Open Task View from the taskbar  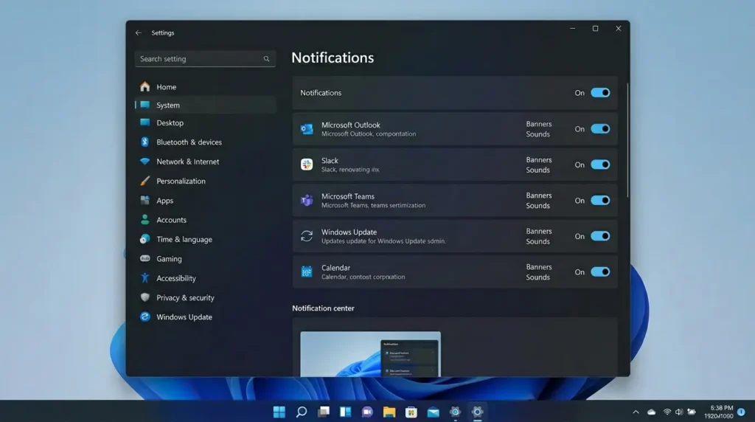click(x=324, y=412)
